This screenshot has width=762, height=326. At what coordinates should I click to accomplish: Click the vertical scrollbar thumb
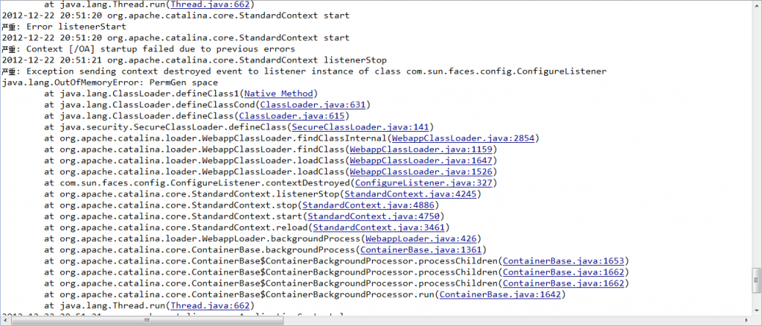point(757,281)
